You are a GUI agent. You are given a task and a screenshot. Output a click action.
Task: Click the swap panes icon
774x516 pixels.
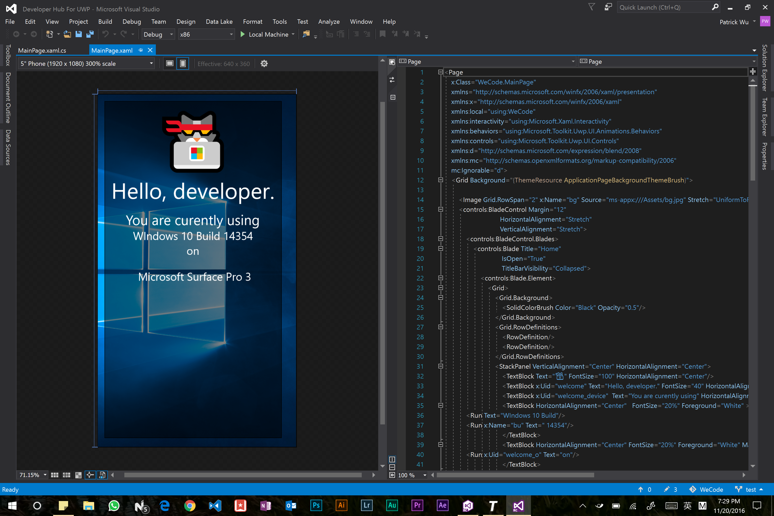(392, 80)
